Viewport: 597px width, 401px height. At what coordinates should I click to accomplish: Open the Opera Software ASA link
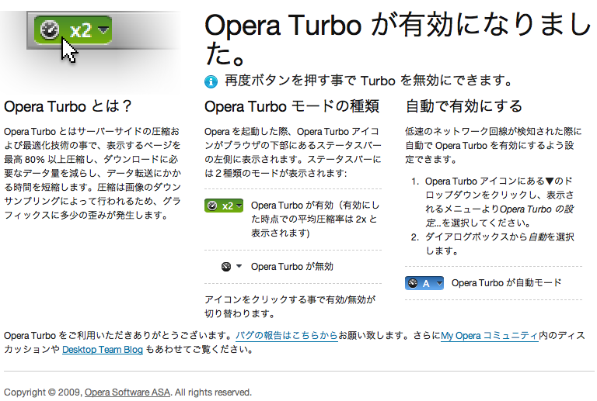[x=127, y=392]
